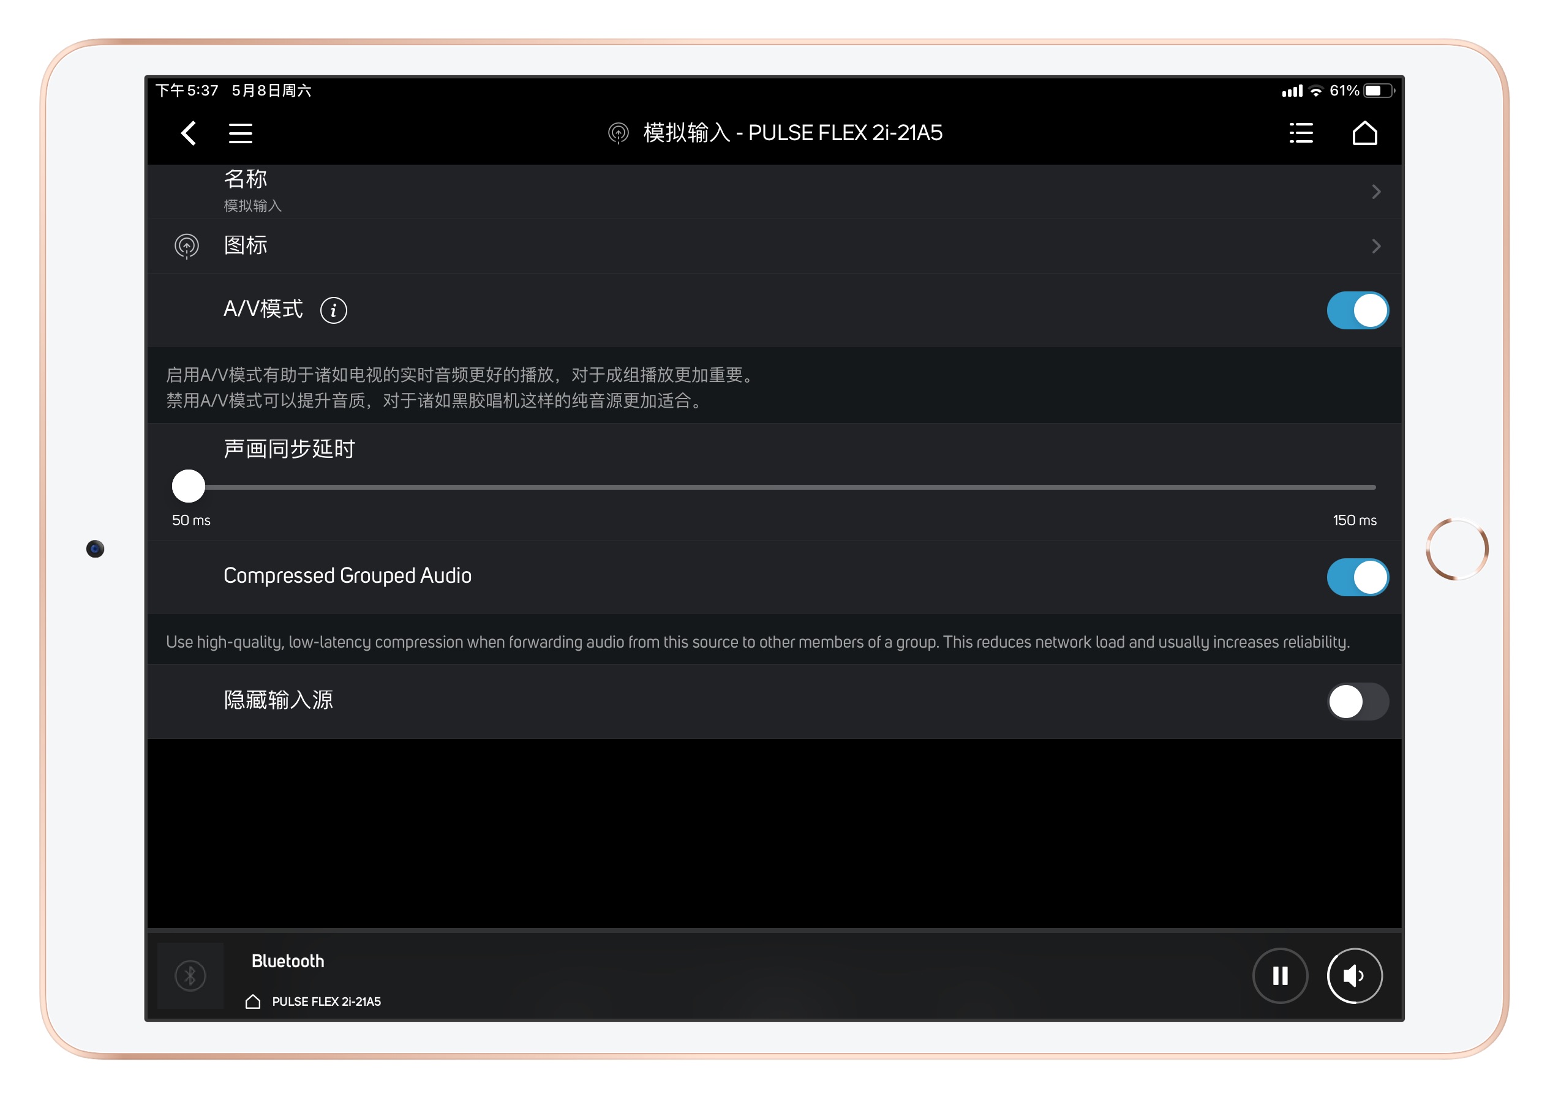Tap the speaker icon next to 图标
1550x1097 pixels.
[187, 246]
